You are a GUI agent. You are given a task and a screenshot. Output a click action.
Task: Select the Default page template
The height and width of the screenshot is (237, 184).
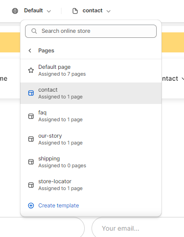tap(91, 71)
